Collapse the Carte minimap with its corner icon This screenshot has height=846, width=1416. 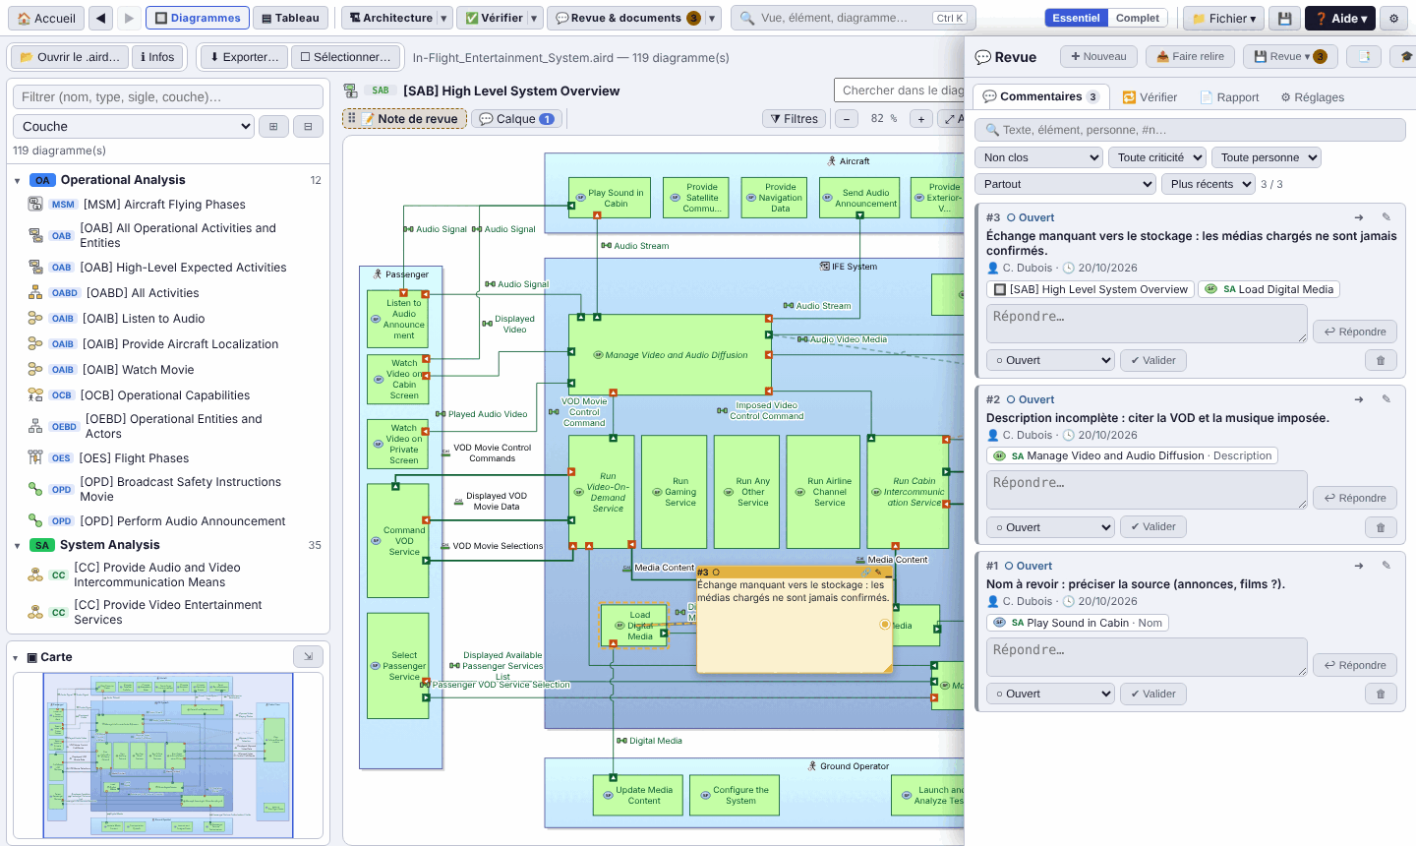[x=308, y=656]
